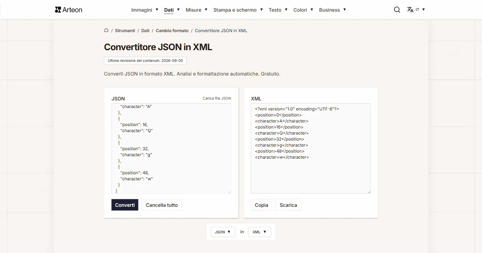Open the XML target format dropdown
The image size is (482, 253).
[260, 232]
